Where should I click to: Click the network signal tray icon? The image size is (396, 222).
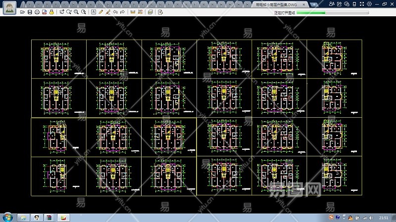pos(364,218)
